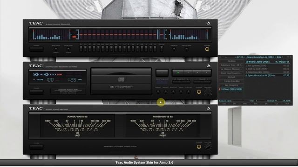Click the spectrum knob on equalizer

[56, 49]
